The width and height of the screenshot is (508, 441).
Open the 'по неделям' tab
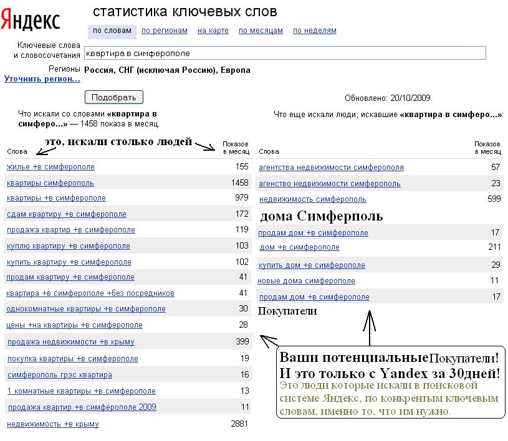[x=315, y=31]
